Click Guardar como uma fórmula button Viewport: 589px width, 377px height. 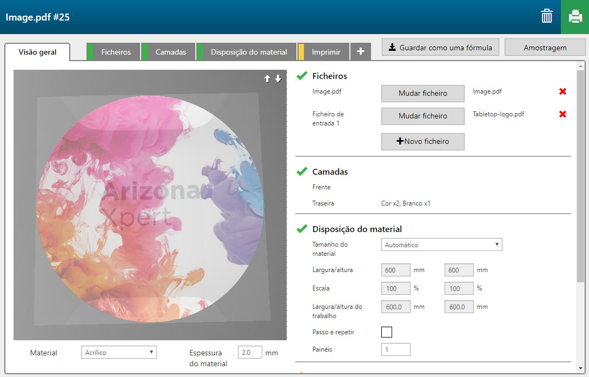[440, 47]
